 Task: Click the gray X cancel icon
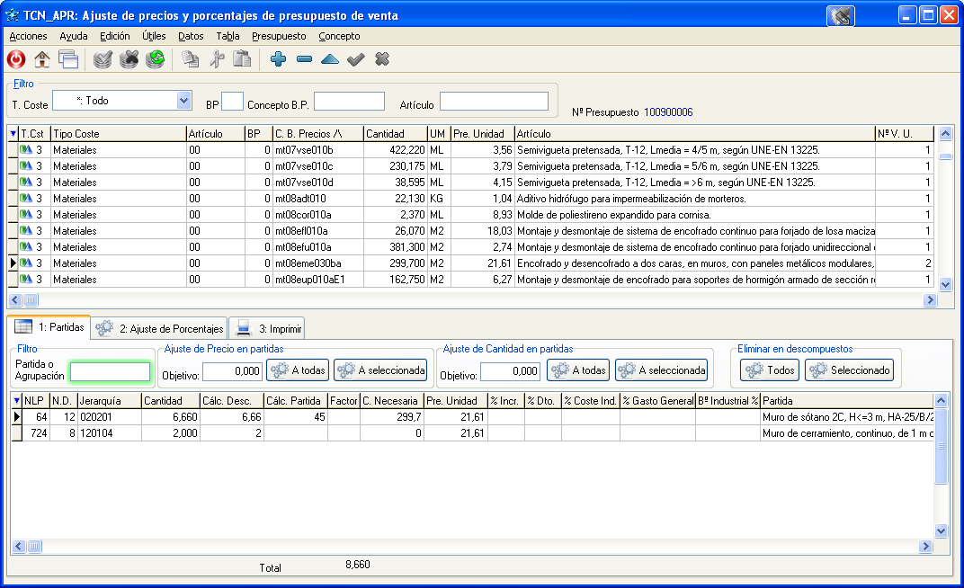pyautogui.click(x=382, y=59)
